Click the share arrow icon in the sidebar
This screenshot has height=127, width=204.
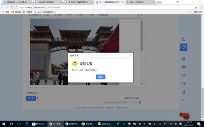[x=184, y=75]
